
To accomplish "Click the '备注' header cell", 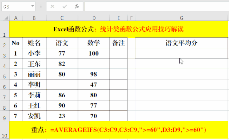I will tap(118, 43).
